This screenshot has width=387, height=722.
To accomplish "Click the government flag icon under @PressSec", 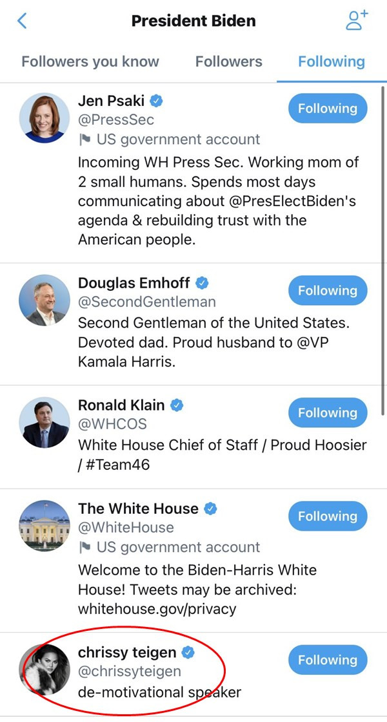I will pyautogui.click(x=84, y=139).
